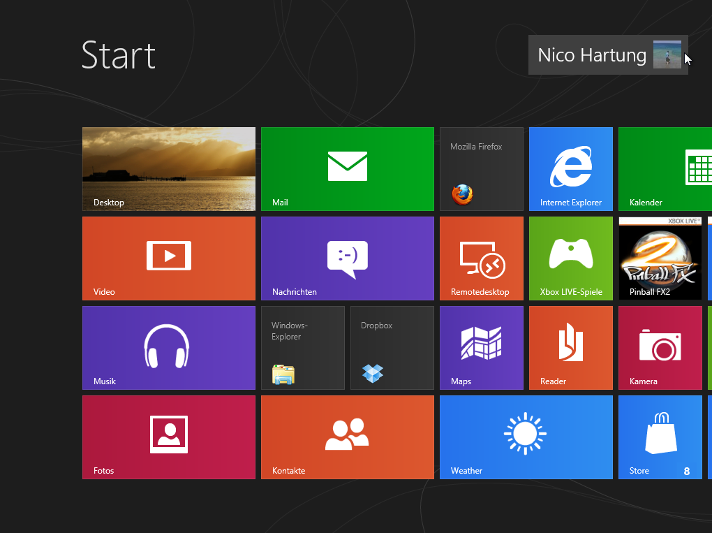Click the 'Xbox LIVE-Spiele' label text
The height and width of the screenshot is (533, 712).
tap(571, 292)
